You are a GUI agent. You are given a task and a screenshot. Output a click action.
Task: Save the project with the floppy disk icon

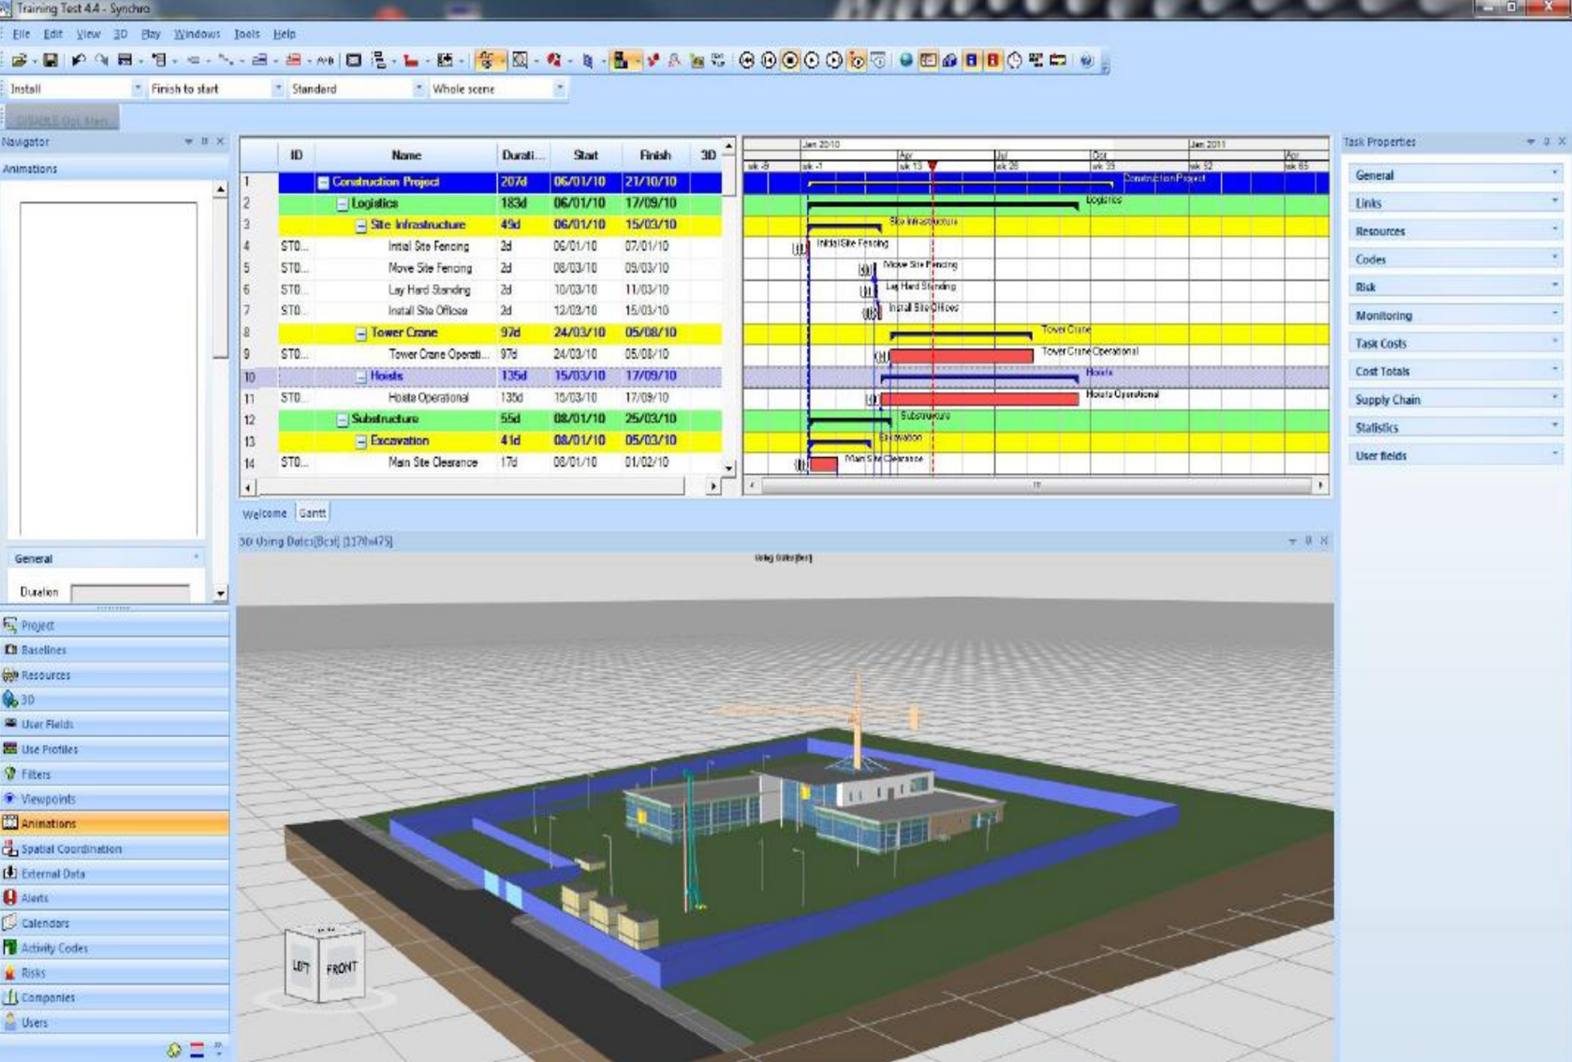coord(51,61)
